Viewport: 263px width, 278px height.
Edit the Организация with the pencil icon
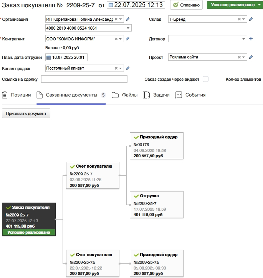(x=128, y=19)
